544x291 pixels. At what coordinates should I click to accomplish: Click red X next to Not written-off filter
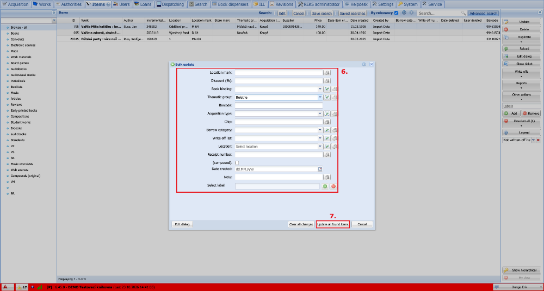(539, 140)
